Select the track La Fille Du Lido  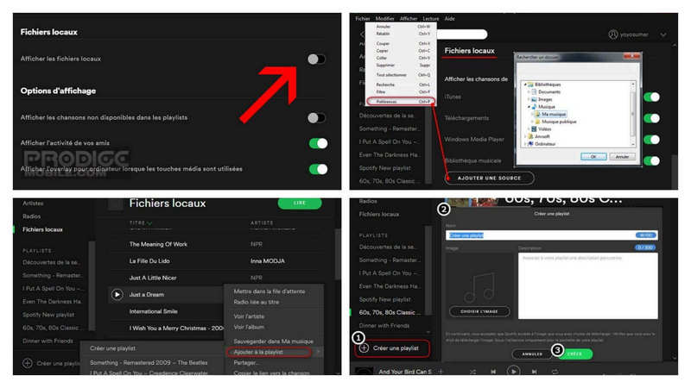pyautogui.click(x=149, y=261)
